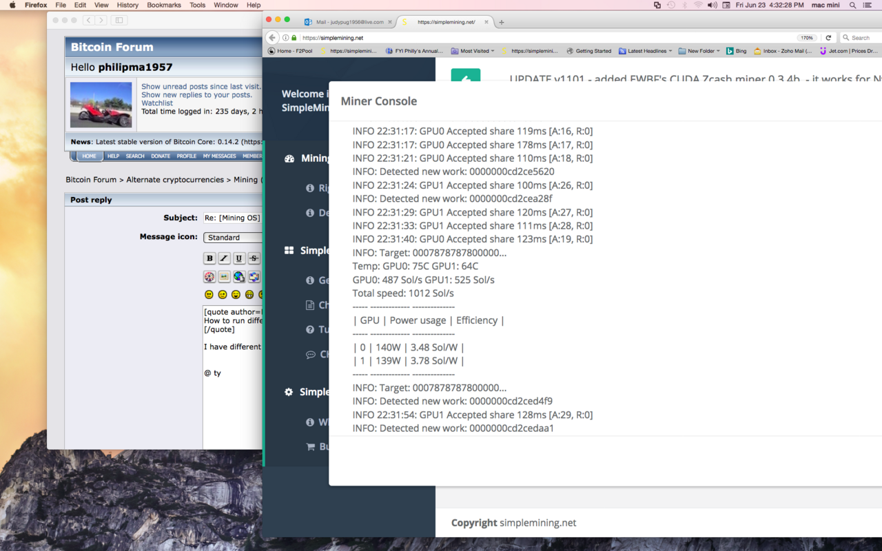The width and height of the screenshot is (882, 551).
Task: Click the document page icon in SimpleMining sidebar
Action: (x=310, y=305)
